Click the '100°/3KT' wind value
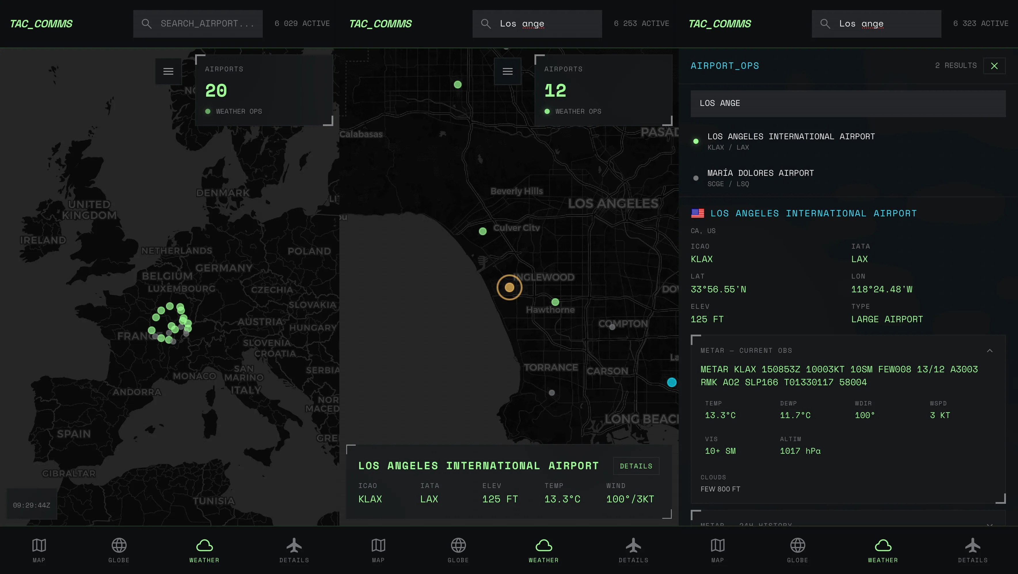Image resolution: width=1018 pixels, height=574 pixels. coord(630,499)
